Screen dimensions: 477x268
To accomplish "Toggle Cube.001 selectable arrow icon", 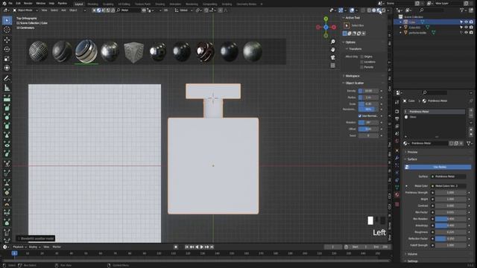I will point(461,28).
